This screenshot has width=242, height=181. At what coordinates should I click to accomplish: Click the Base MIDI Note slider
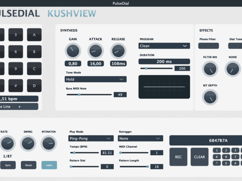coord(89,95)
